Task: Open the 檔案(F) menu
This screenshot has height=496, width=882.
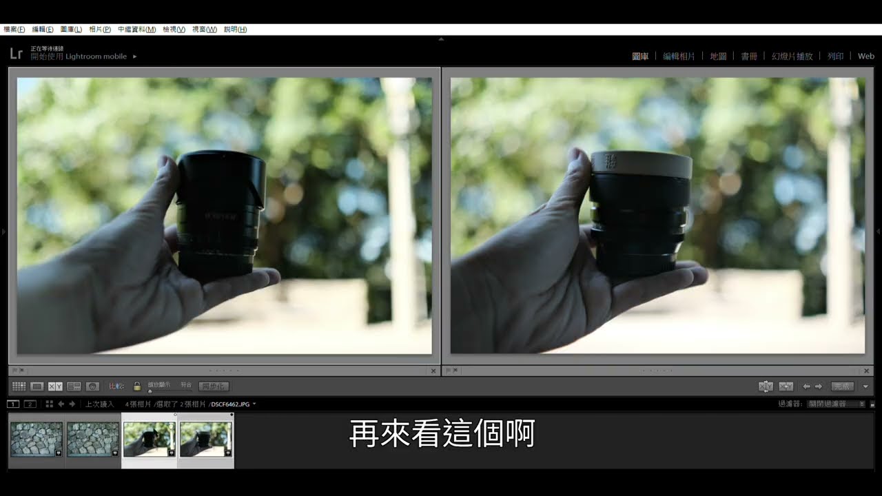Action: tap(14, 30)
